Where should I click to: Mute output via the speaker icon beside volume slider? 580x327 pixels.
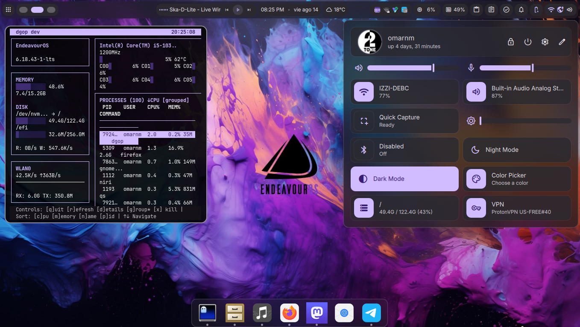tap(359, 68)
